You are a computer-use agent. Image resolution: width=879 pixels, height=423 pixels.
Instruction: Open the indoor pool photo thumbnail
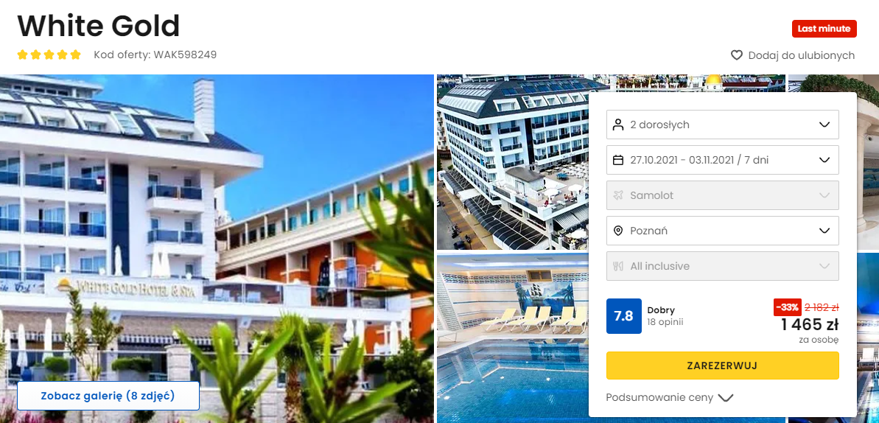(512, 337)
